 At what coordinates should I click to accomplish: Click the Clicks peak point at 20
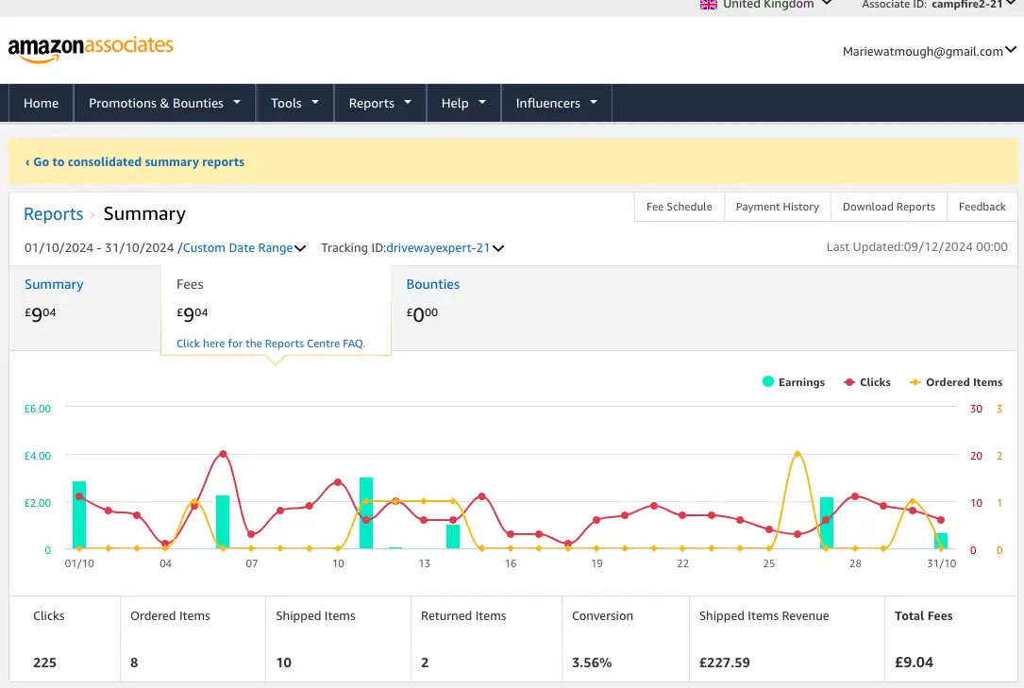(224, 454)
